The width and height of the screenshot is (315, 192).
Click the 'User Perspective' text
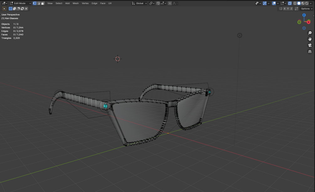10,15
